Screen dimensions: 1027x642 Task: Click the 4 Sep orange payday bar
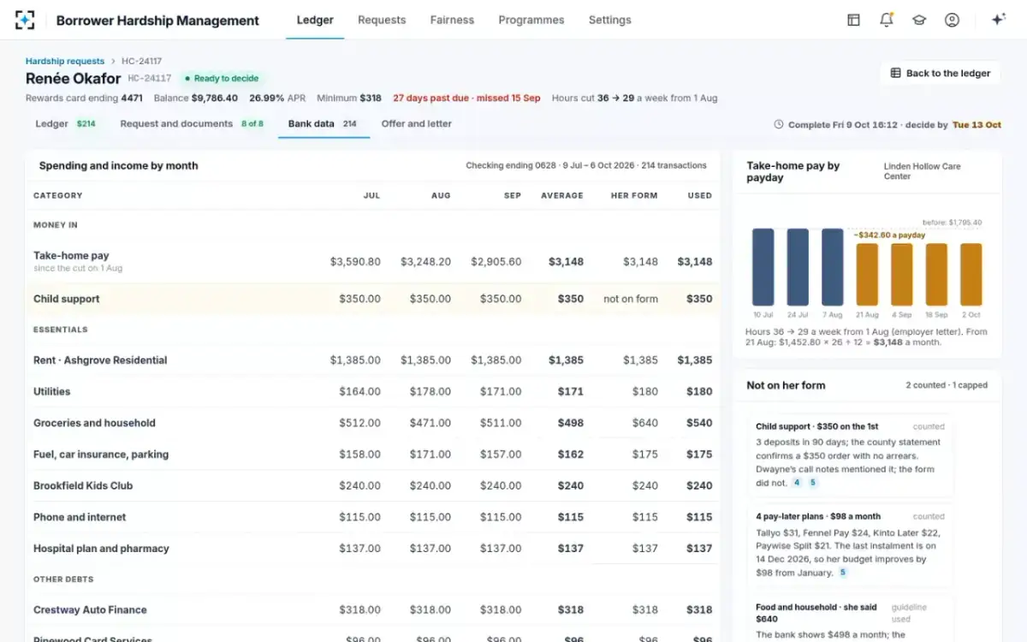902,275
